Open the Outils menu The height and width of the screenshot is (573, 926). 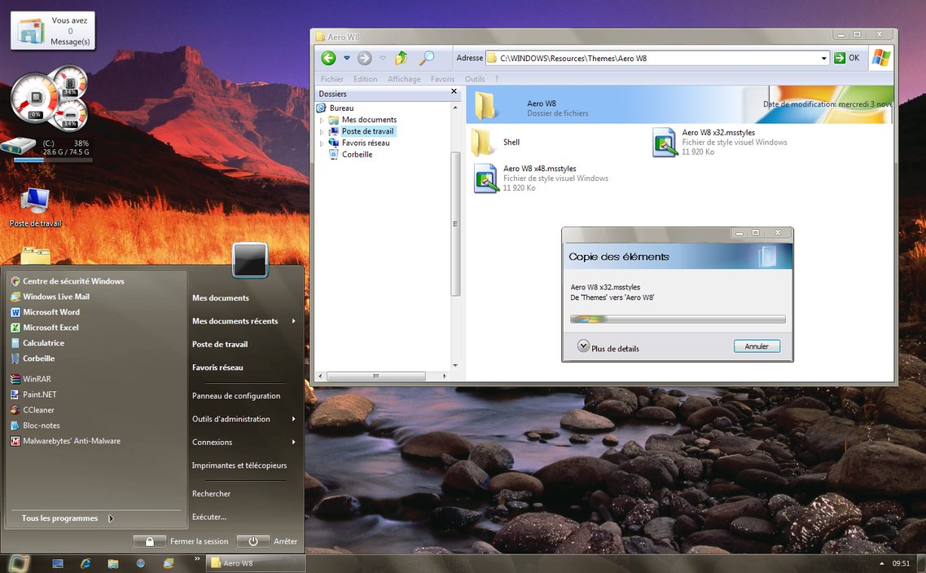click(x=475, y=78)
